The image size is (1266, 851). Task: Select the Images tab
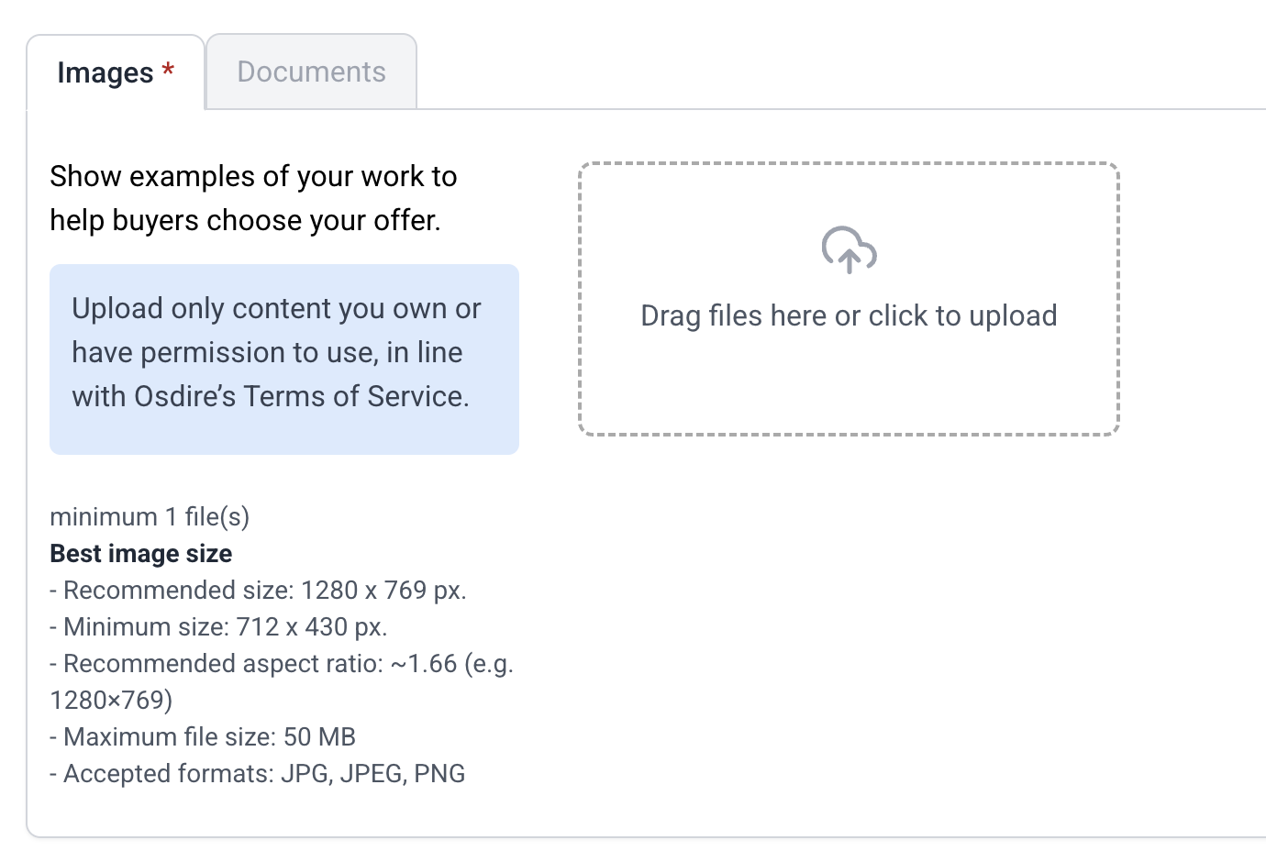pos(105,73)
